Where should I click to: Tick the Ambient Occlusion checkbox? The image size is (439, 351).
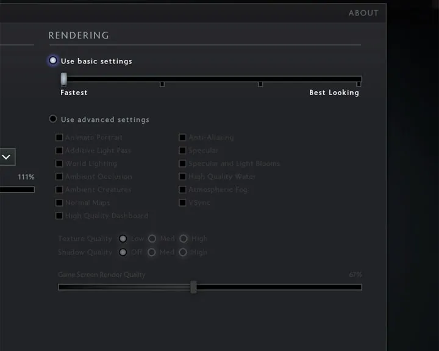[x=59, y=176]
